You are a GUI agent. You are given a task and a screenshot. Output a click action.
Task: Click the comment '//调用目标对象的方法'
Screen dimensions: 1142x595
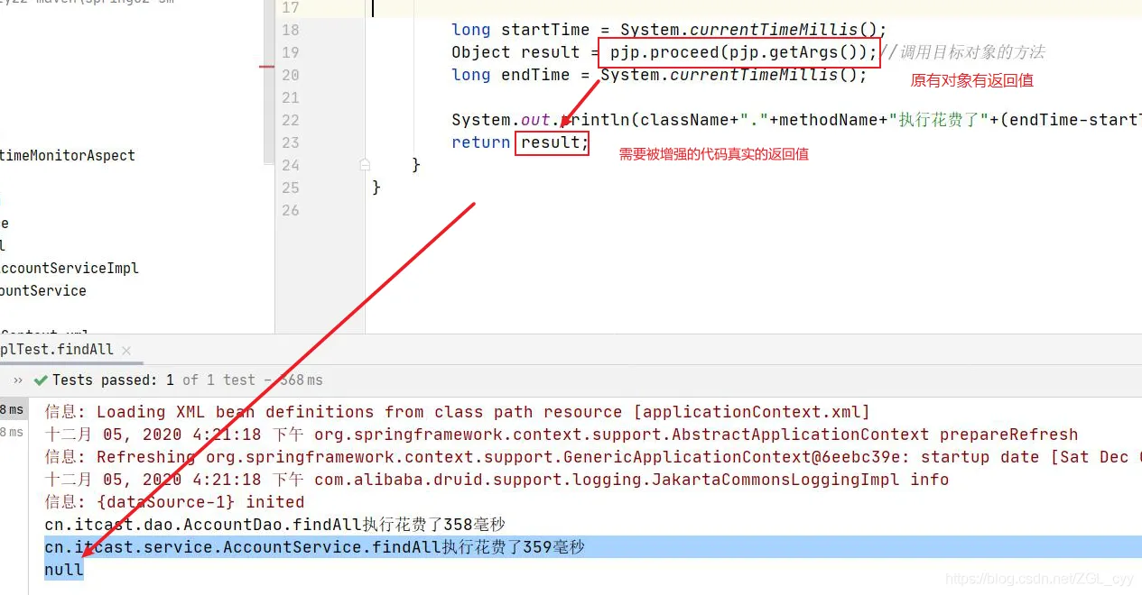click(961, 52)
